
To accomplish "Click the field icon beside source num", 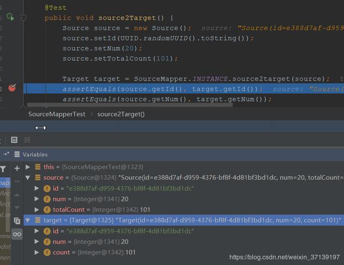I will [x=47, y=199].
